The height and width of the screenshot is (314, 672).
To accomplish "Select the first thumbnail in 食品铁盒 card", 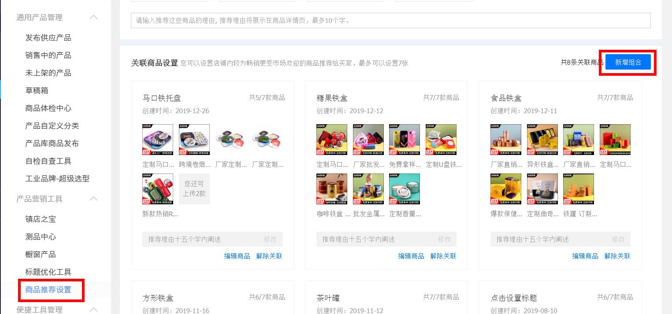I will pyautogui.click(x=505, y=139).
